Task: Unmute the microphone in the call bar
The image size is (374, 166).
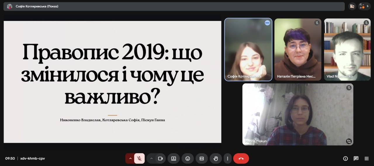Action: (x=139, y=158)
